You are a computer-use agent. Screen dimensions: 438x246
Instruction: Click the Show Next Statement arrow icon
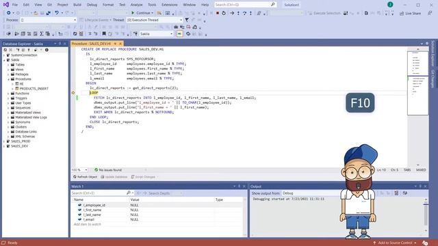(232, 13)
